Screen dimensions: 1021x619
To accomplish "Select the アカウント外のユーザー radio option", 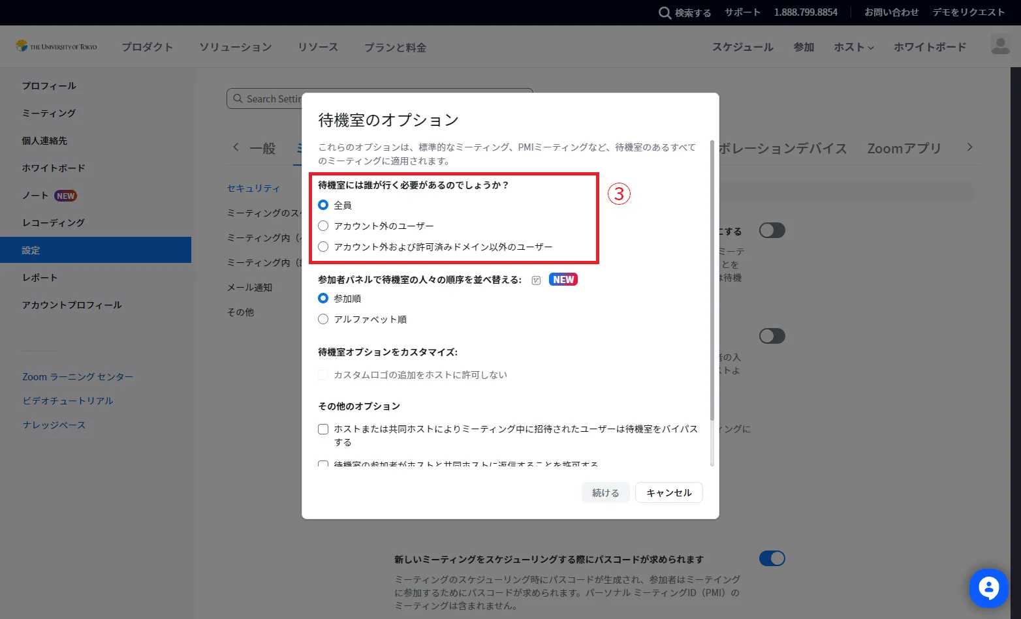I will pos(323,226).
